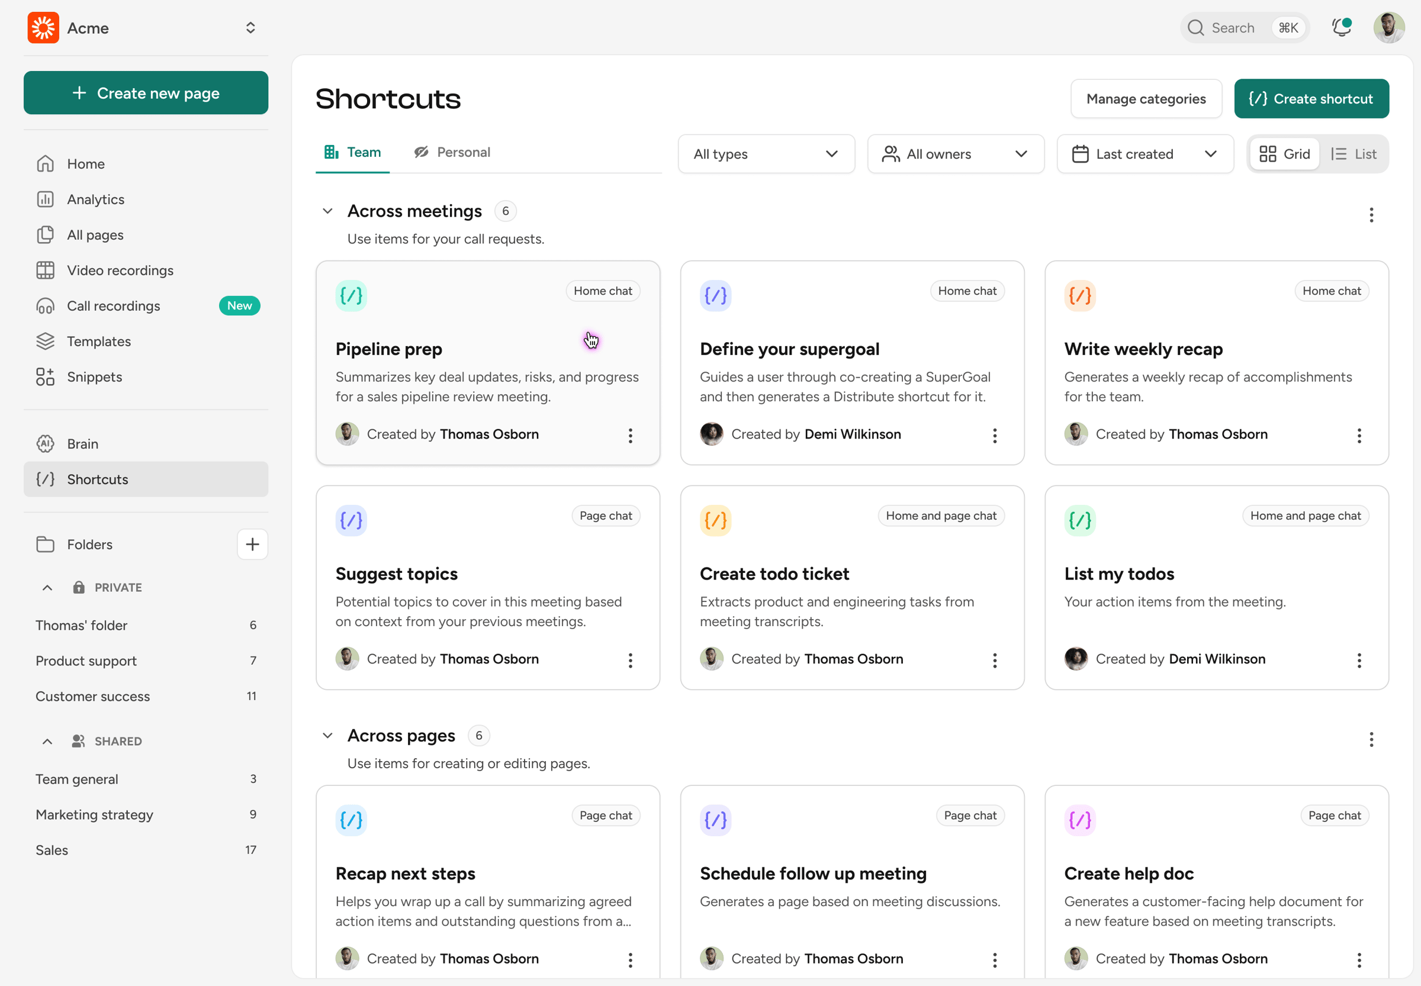Click the Create shortcut button
Screen dimensions: 1421x986
(x=1311, y=99)
